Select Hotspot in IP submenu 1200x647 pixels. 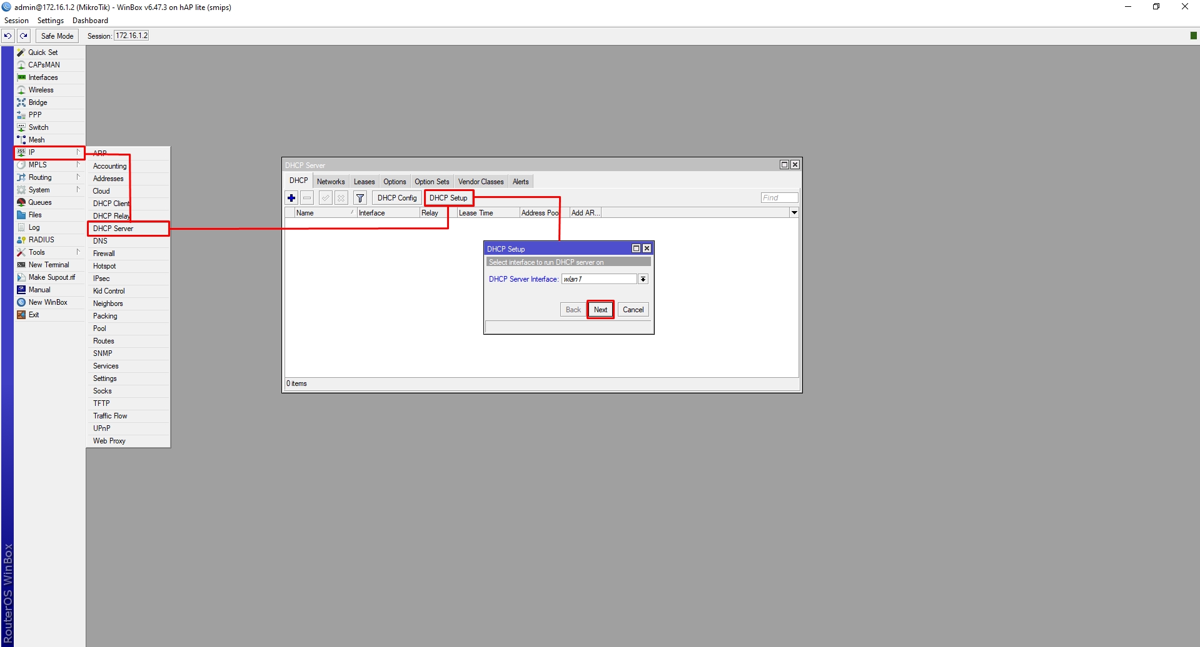coord(128,266)
